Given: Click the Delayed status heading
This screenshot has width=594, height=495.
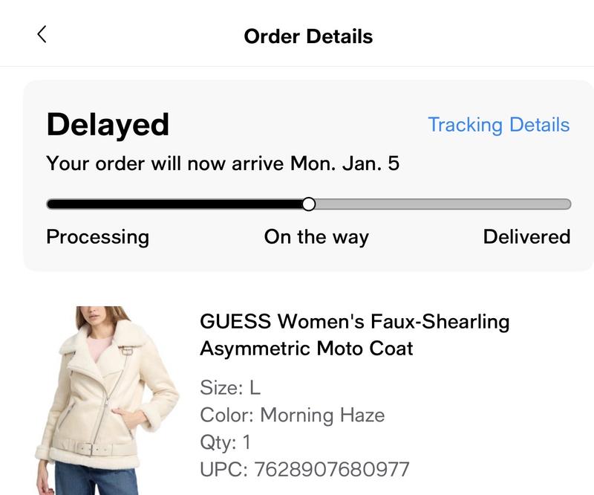Looking at the screenshot, I should [108, 124].
